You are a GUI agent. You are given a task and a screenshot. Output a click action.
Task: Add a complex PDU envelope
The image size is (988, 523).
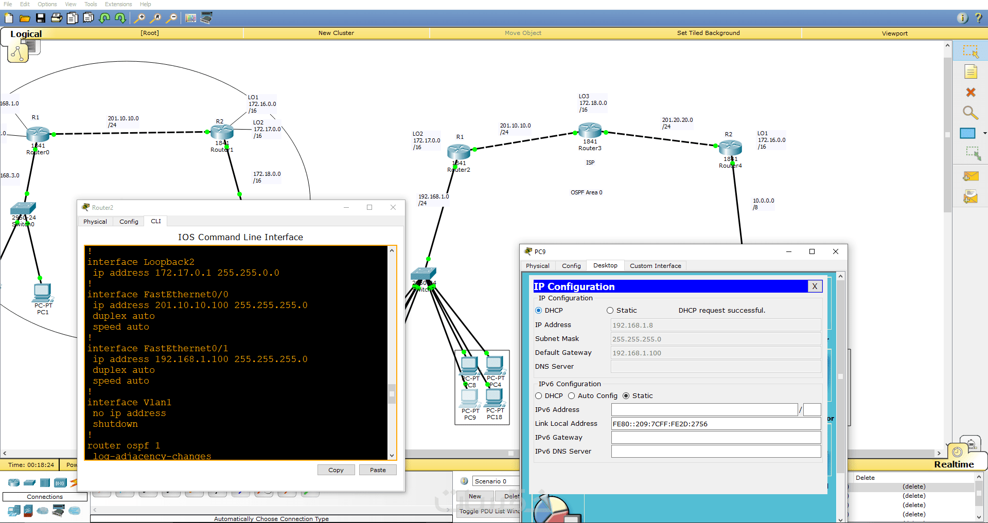pyautogui.click(x=971, y=196)
